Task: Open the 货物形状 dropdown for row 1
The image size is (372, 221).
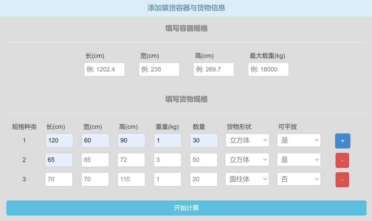Action: 247,140
